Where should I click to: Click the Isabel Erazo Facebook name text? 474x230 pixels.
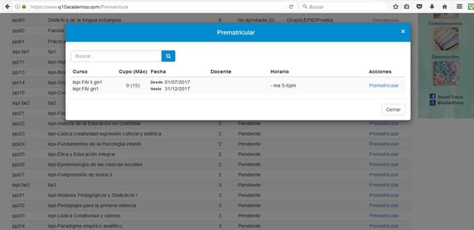(451, 97)
